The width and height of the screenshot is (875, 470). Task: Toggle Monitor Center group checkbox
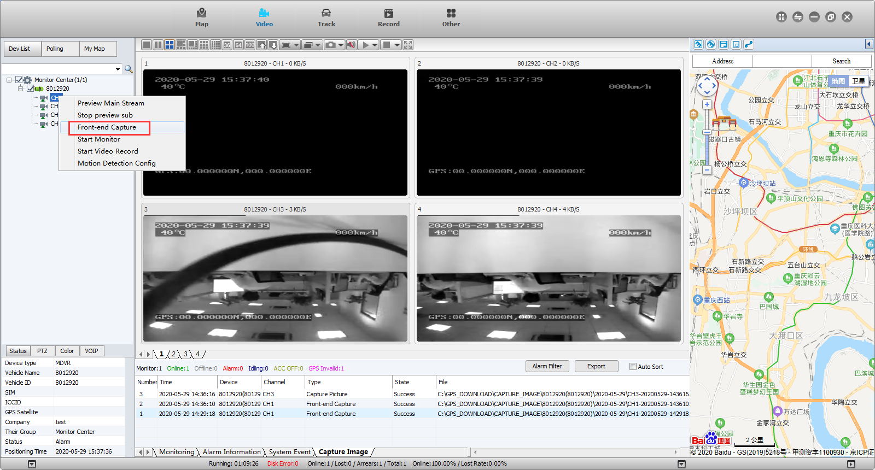pos(19,80)
